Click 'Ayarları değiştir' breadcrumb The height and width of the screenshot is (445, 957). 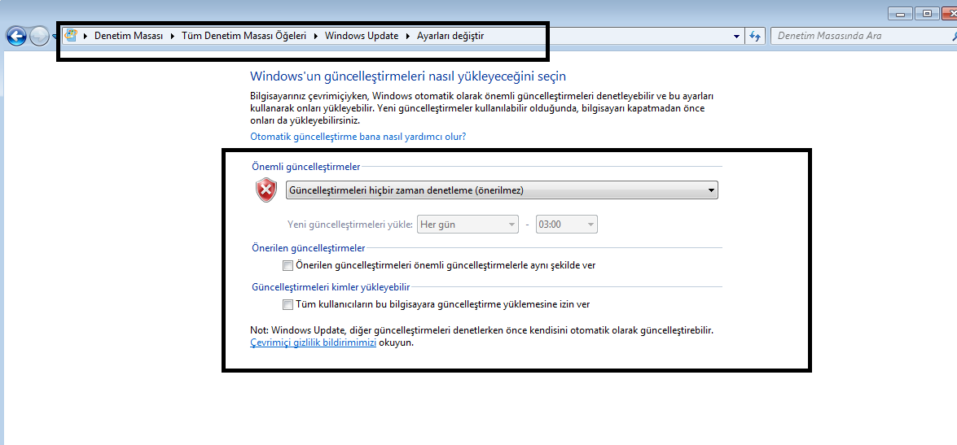click(450, 36)
